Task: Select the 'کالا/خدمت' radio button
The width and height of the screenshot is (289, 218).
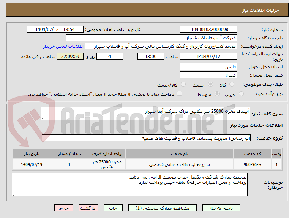Action: pyautogui.click(x=183, y=84)
